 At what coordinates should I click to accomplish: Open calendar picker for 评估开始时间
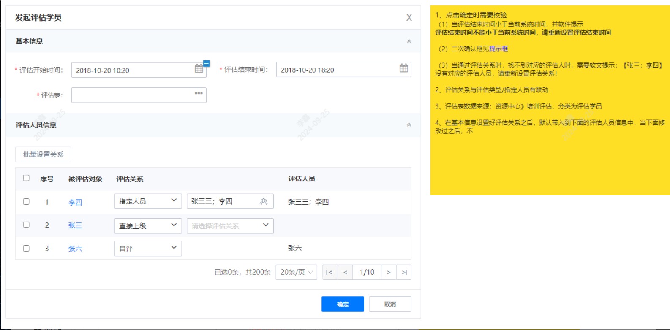click(x=199, y=69)
